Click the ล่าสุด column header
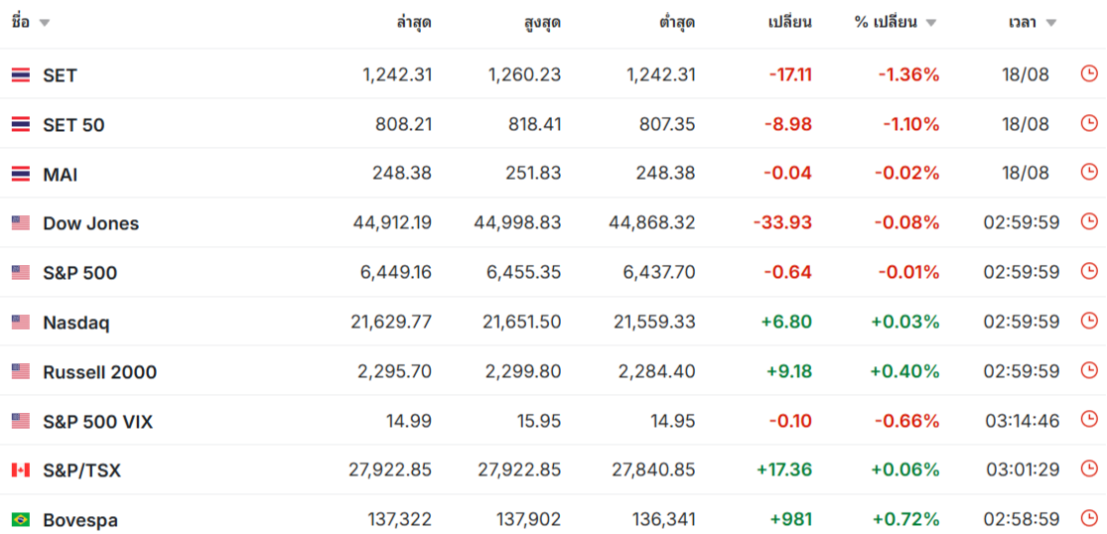The height and width of the screenshot is (534, 1107). 414,22
